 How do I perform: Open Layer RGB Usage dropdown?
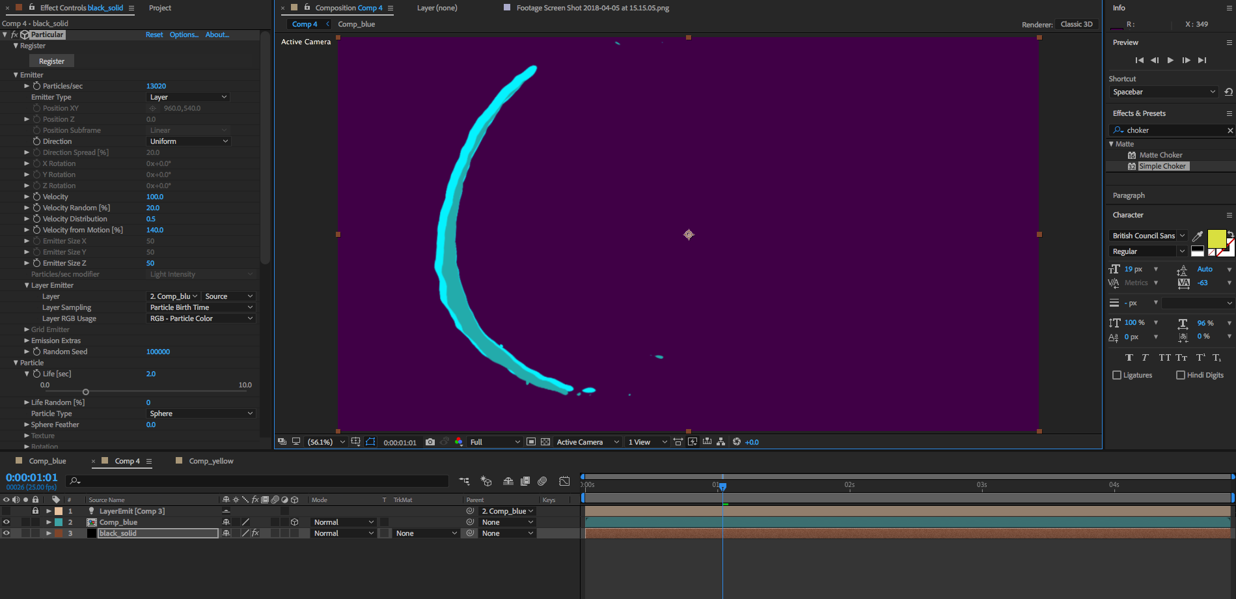click(201, 318)
